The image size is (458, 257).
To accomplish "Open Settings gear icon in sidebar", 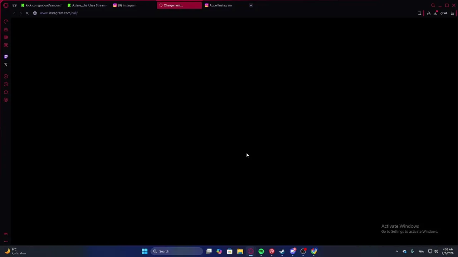I will (6, 100).
